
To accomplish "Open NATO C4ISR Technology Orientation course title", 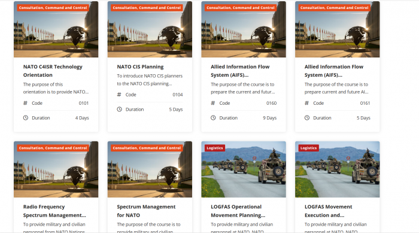I will [53, 71].
